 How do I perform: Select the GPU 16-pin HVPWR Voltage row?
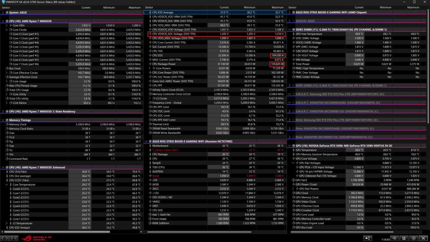pos(357,172)
